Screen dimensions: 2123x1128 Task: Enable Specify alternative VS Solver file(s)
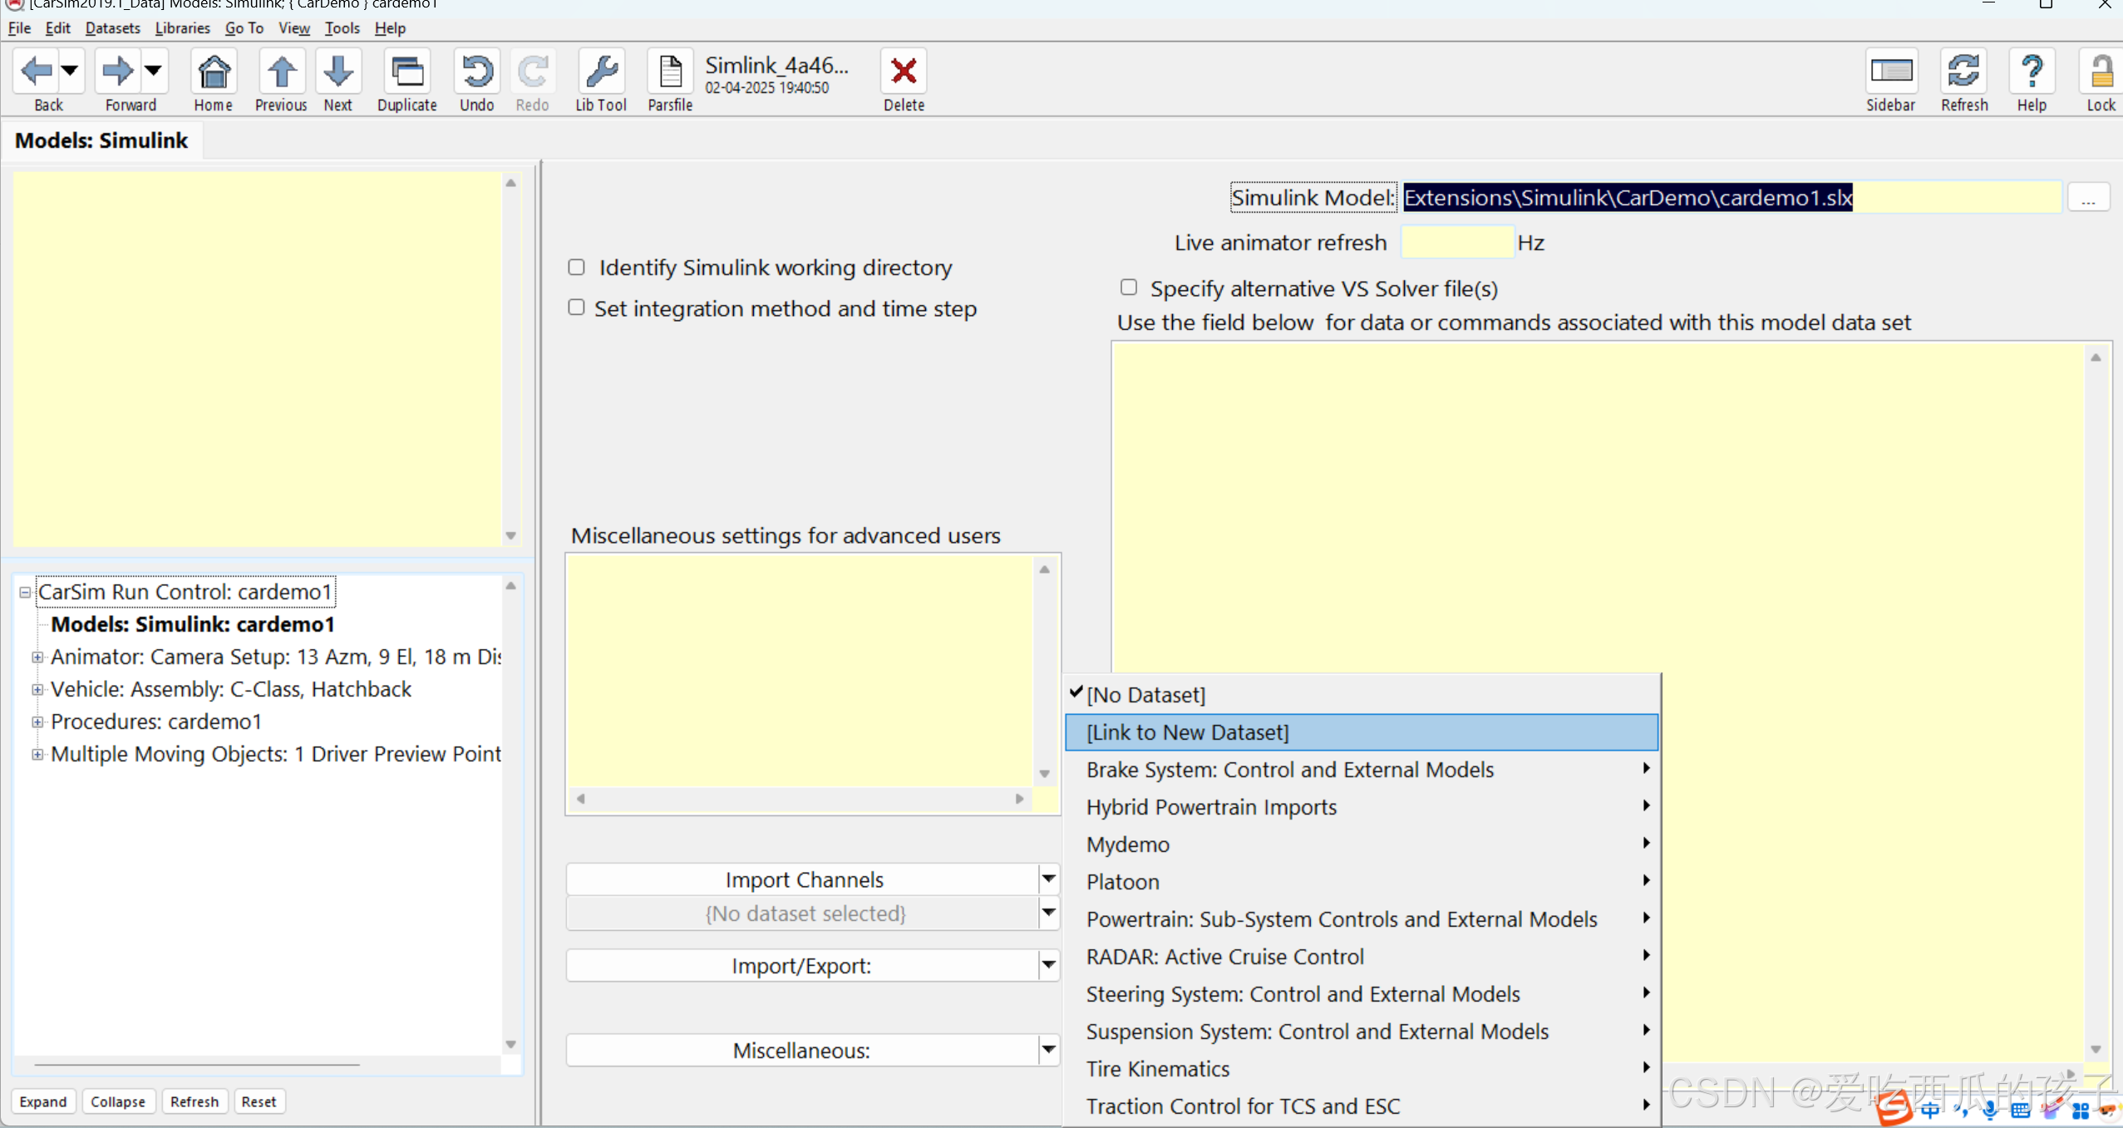click(x=1128, y=288)
